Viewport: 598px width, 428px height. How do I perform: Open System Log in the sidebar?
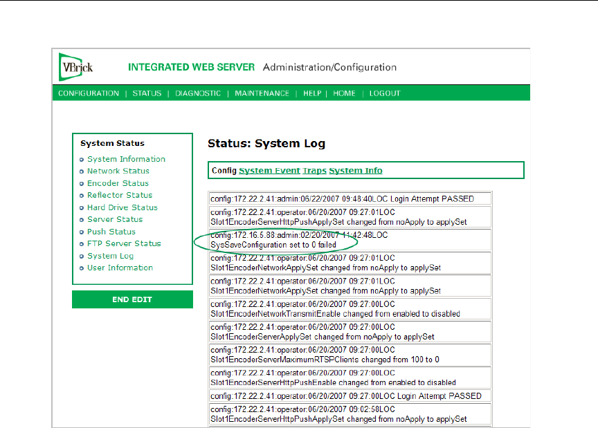tap(110, 256)
